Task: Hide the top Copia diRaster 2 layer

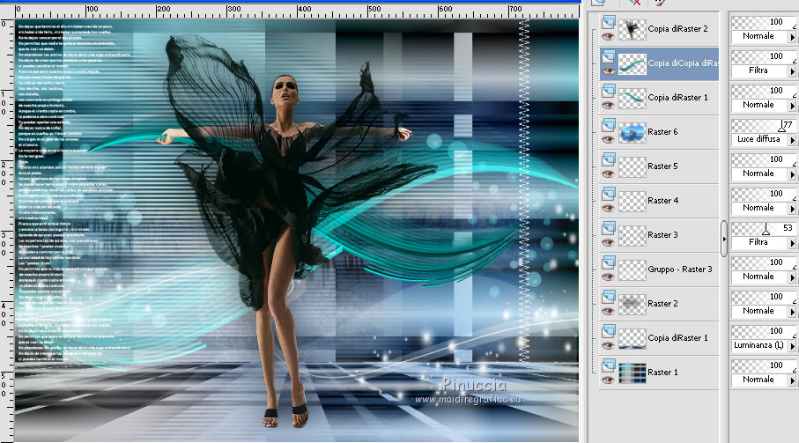Action: [608, 36]
